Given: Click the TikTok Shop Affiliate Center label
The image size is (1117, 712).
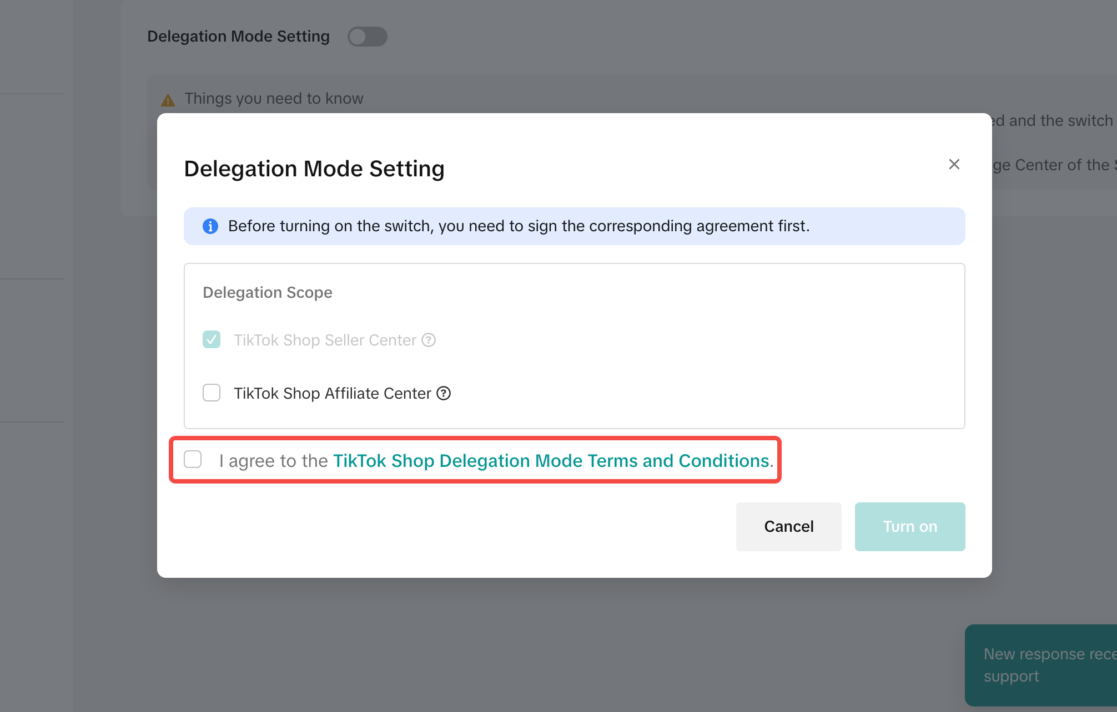Looking at the screenshot, I should pyautogui.click(x=332, y=393).
